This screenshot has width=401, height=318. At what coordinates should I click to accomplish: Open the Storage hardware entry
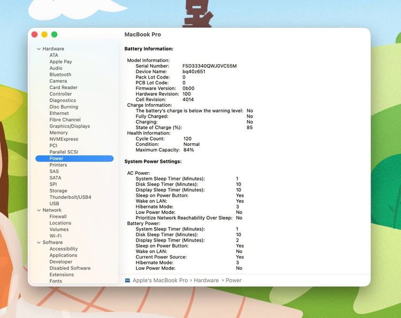(58, 191)
